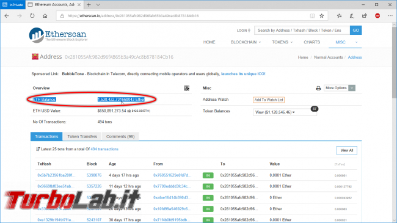The height and width of the screenshot is (223, 397).
Task: Expand the TOKENS menu
Action: point(282,42)
